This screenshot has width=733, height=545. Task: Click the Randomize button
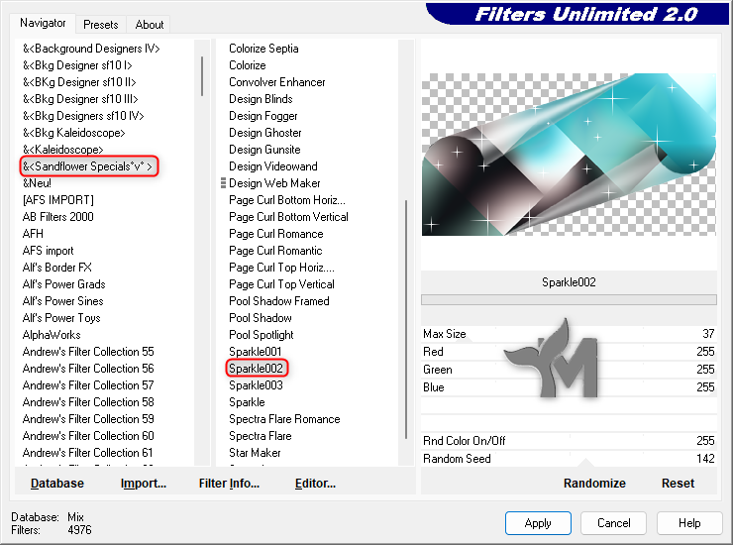click(594, 484)
